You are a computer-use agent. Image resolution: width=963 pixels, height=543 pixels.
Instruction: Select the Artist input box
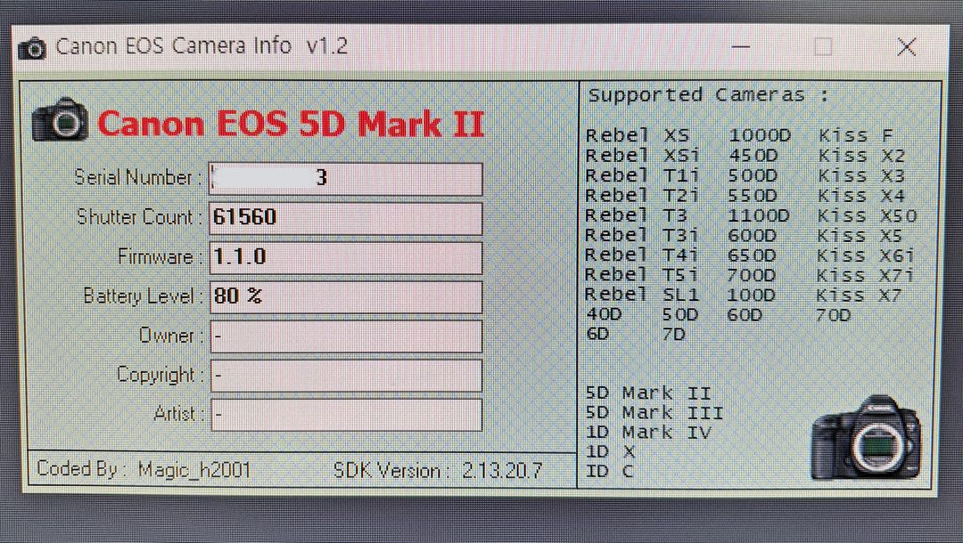pyautogui.click(x=346, y=414)
